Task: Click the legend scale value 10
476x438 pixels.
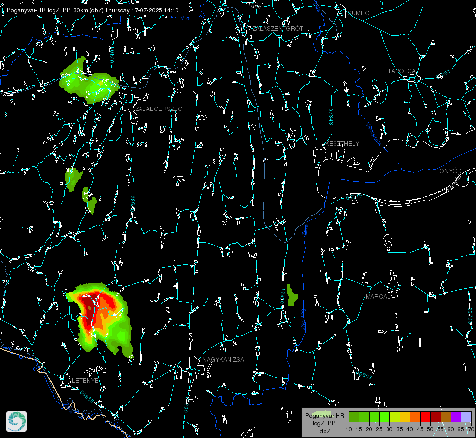Action: tap(349, 429)
